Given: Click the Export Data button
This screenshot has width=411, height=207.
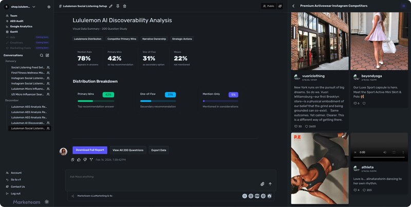Looking at the screenshot, I should tap(159, 150).
